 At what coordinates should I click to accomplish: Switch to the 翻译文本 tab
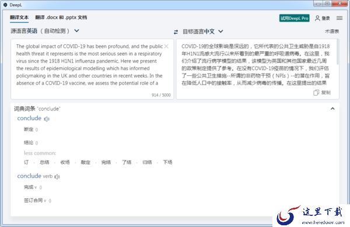pos(19,17)
